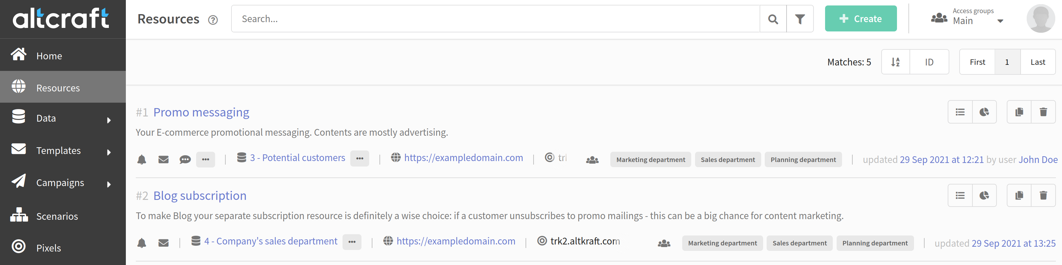Click the user avatar in the top bar

coord(1040,19)
